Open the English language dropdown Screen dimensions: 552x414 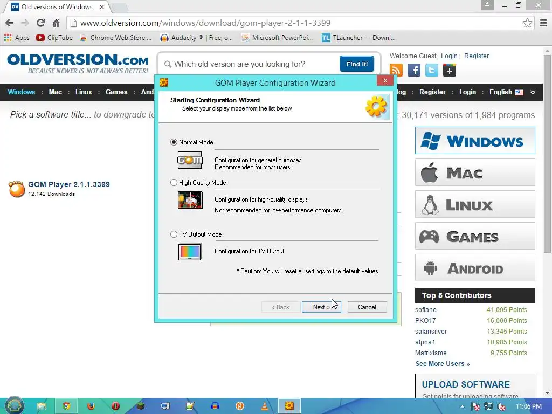pyautogui.click(x=506, y=92)
